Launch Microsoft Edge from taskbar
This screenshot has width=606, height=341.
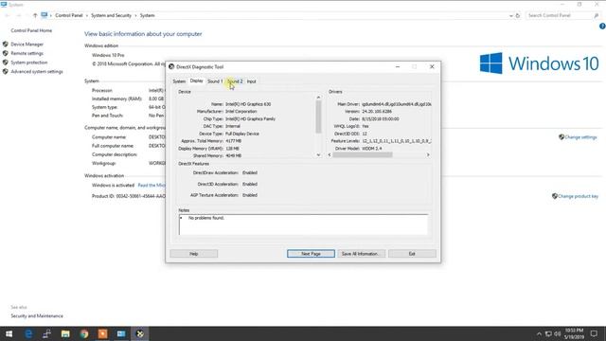tap(28, 333)
